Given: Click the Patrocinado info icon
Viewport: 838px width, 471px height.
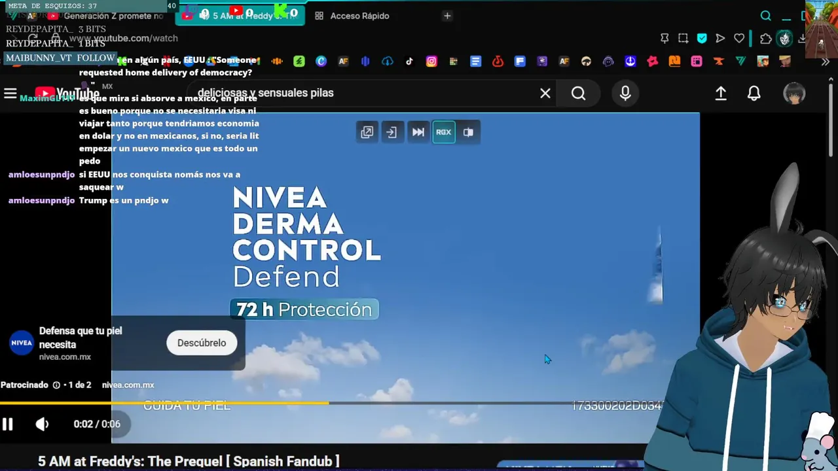Looking at the screenshot, I should pyautogui.click(x=56, y=385).
